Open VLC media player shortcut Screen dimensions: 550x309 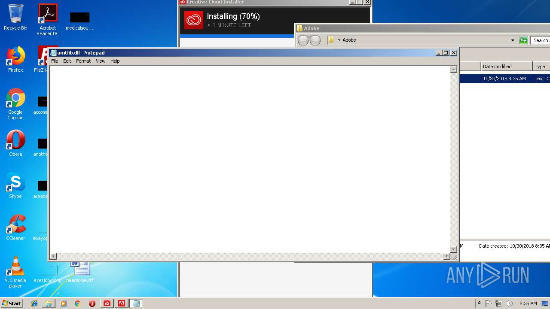point(15,272)
